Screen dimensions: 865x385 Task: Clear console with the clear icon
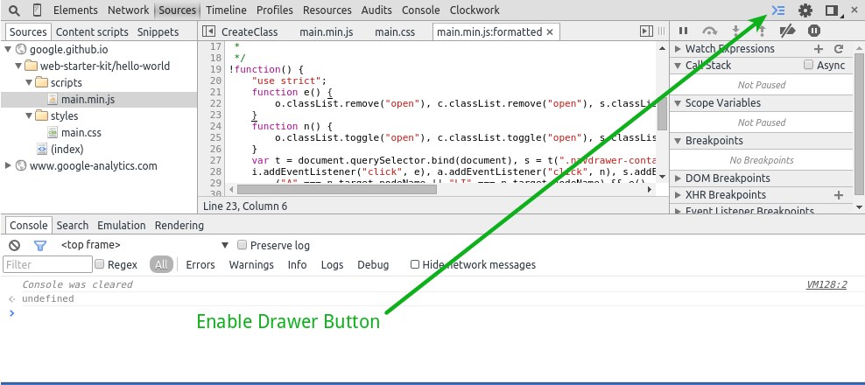pyautogui.click(x=14, y=246)
